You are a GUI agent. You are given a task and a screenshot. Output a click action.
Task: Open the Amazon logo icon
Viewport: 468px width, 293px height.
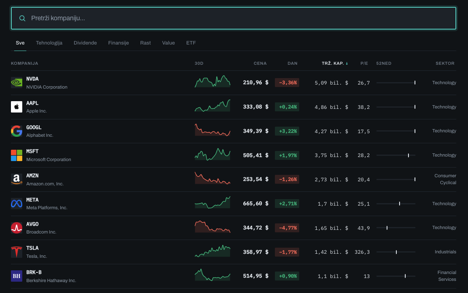[17, 179]
